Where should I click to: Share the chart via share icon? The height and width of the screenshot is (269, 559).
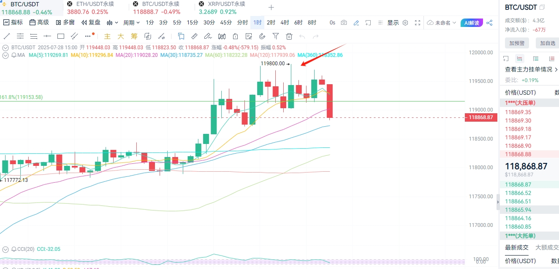click(489, 23)
